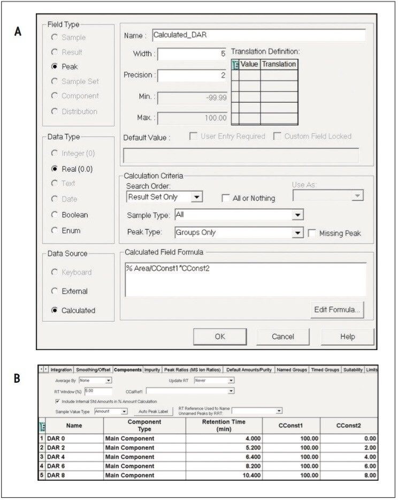Go to the Timed Groups tab
Screen dimensions: 398x500
click(325, 369)
